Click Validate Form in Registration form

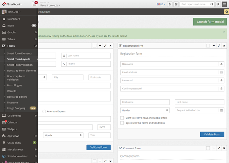pos(212,134)
